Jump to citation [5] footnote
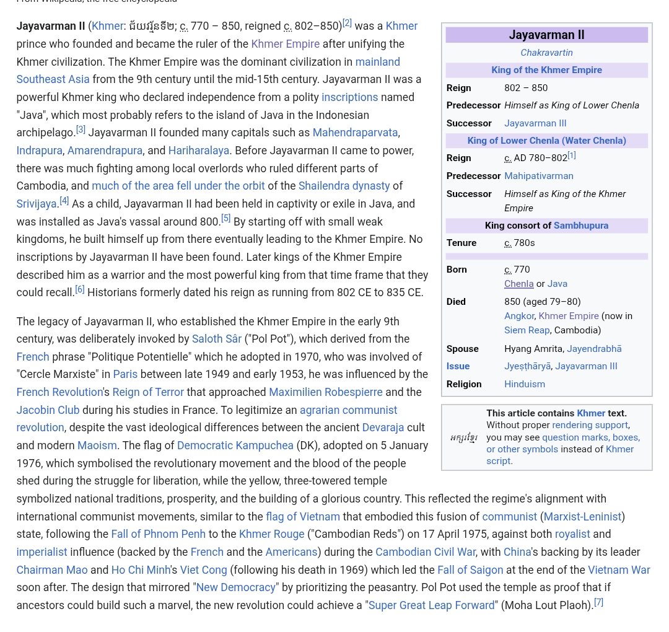This screenshot has height=632, width=669. (225, 219)
